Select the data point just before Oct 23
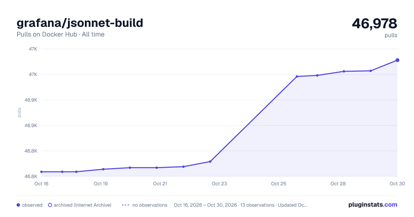 click(210, 162)
